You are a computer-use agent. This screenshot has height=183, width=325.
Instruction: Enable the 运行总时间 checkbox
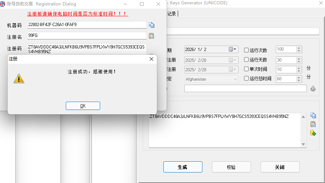(x=246, y=78)
